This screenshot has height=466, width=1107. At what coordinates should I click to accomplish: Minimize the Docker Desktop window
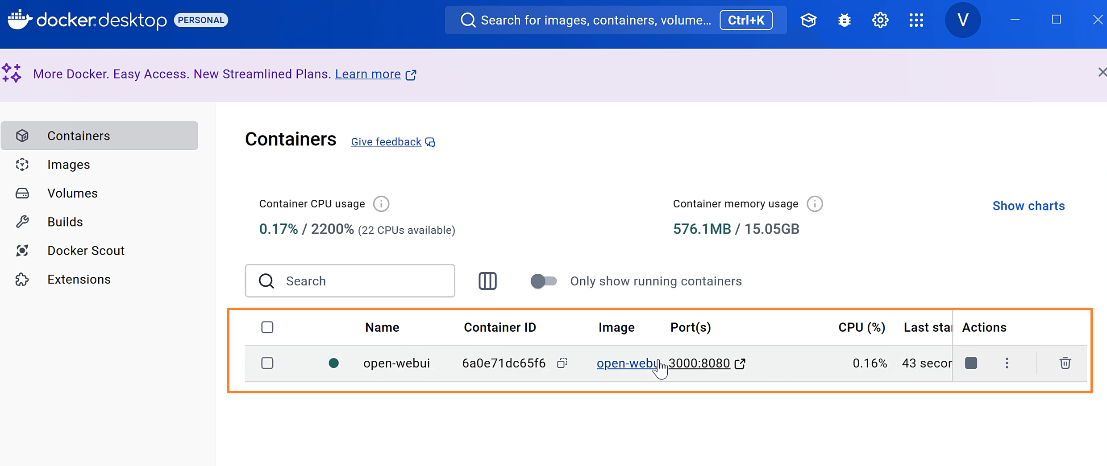pyautogui.click(x=1015, y=20)
